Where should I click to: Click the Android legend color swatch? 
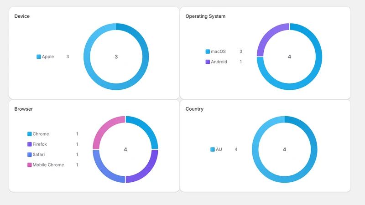click(x=208, y=61)
